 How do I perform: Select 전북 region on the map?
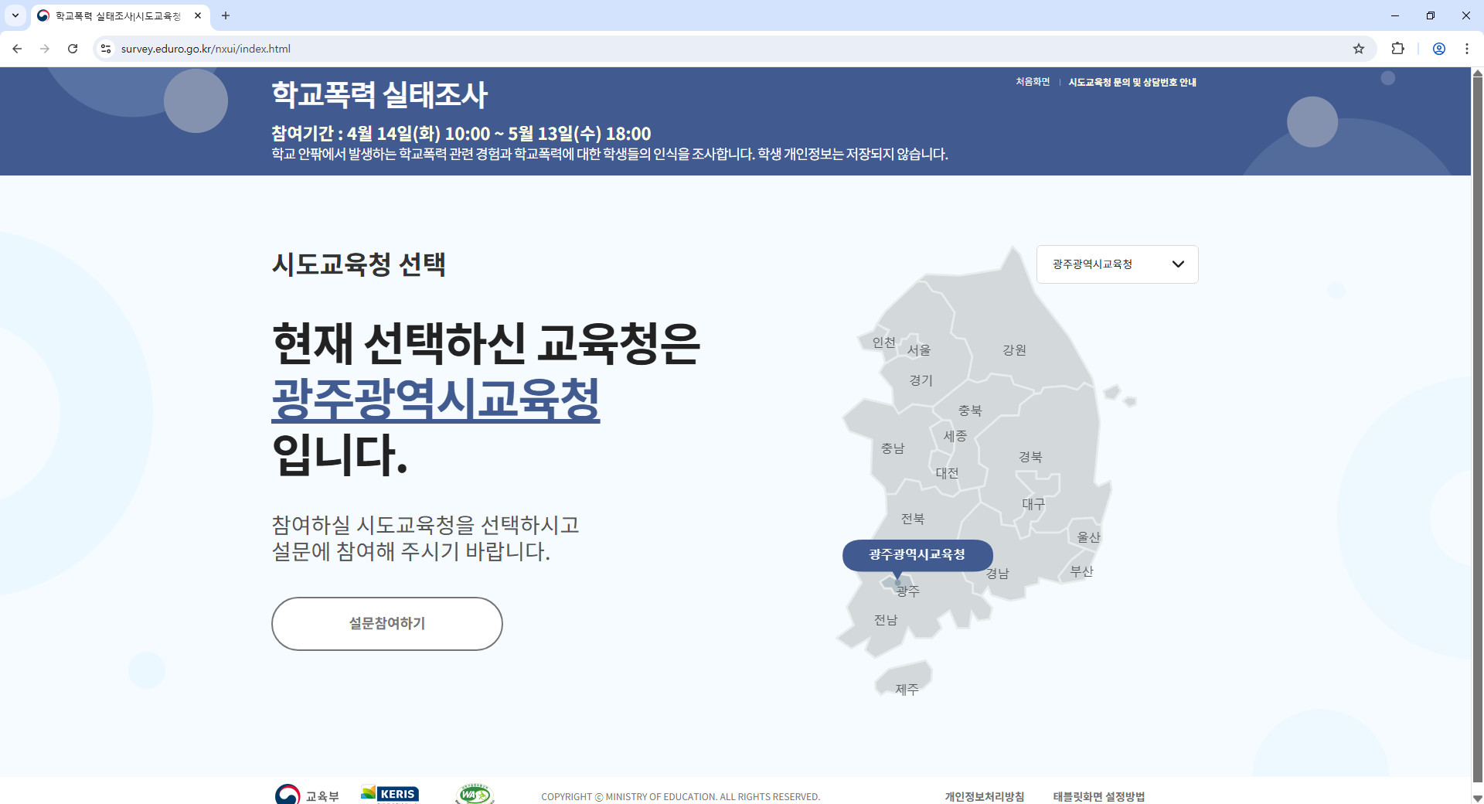(x=913, y=519)
